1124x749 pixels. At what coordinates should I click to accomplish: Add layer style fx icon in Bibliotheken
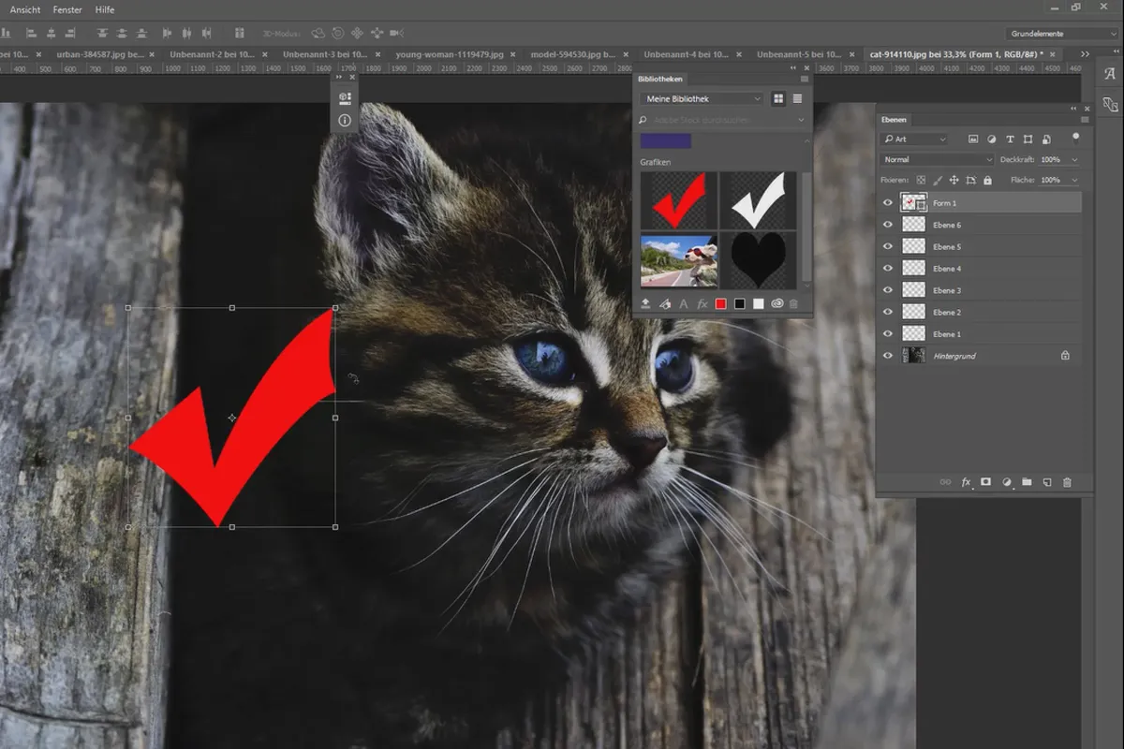[702, 303]
